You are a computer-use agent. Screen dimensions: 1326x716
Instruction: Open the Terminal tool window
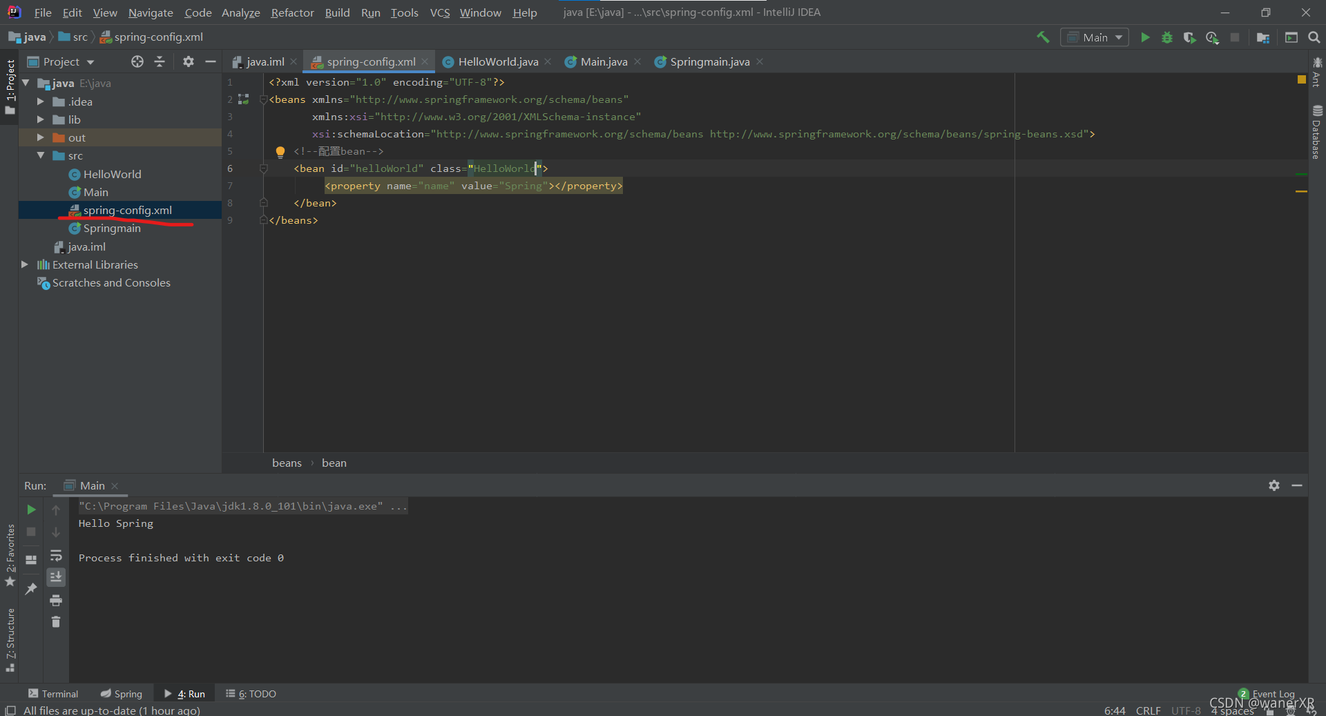pyautogui.click(x=53, y=694)
